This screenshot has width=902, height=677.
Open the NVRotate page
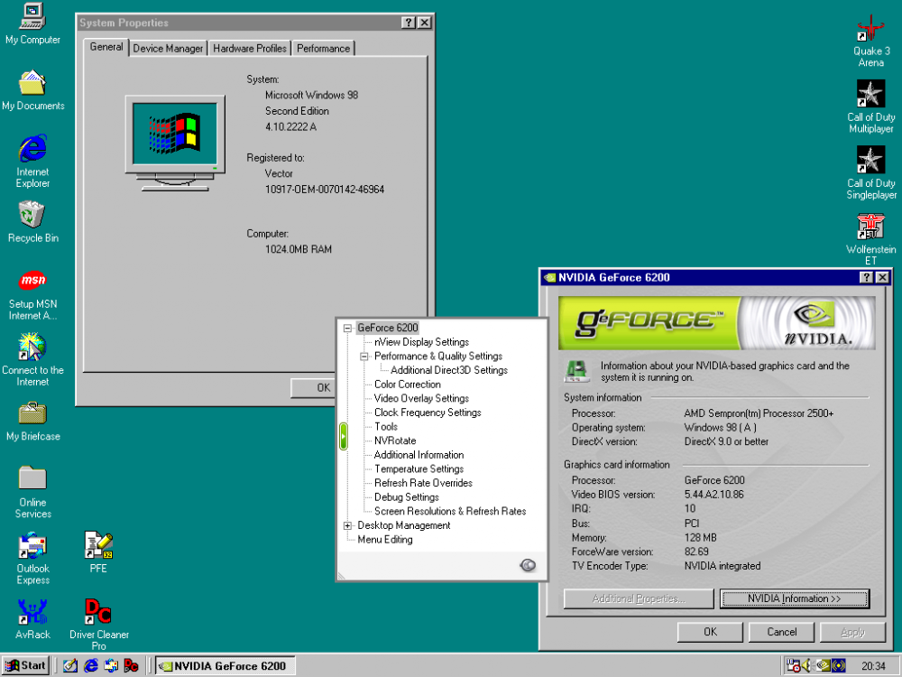pos(395,441)
